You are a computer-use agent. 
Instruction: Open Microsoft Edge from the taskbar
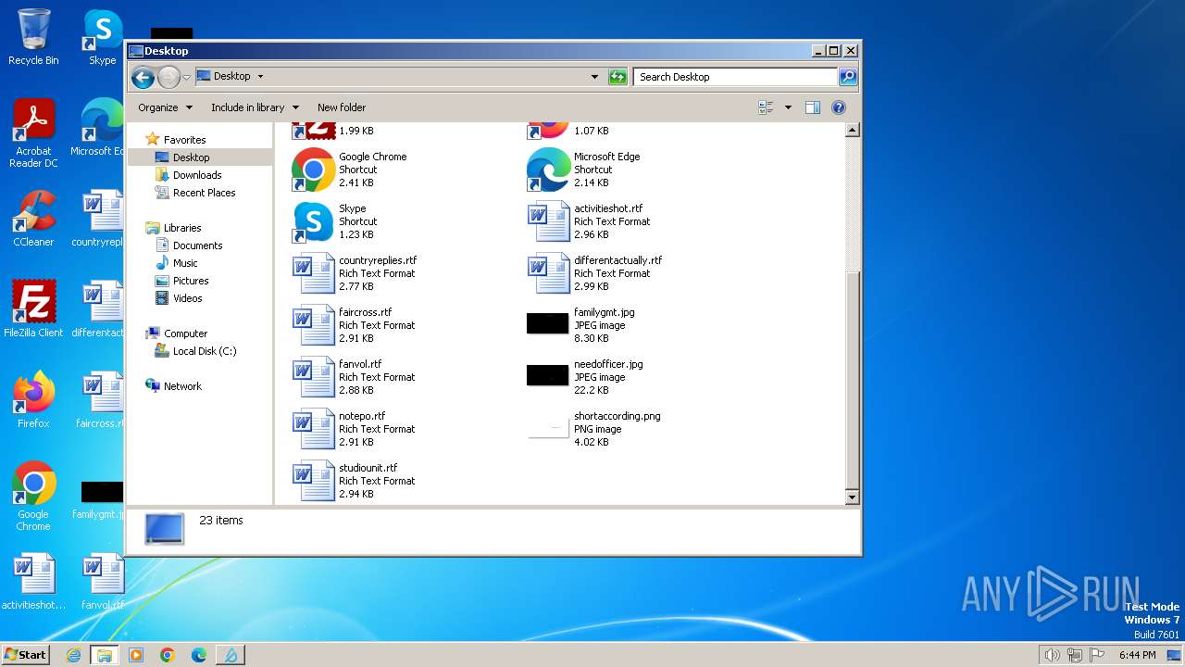click(199, 655)
